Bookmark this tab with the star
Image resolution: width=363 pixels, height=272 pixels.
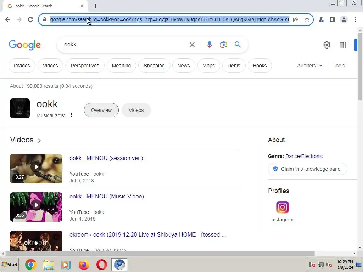point(307,20)
